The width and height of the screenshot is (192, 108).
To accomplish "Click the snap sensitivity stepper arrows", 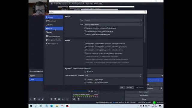I will (141, 76).
